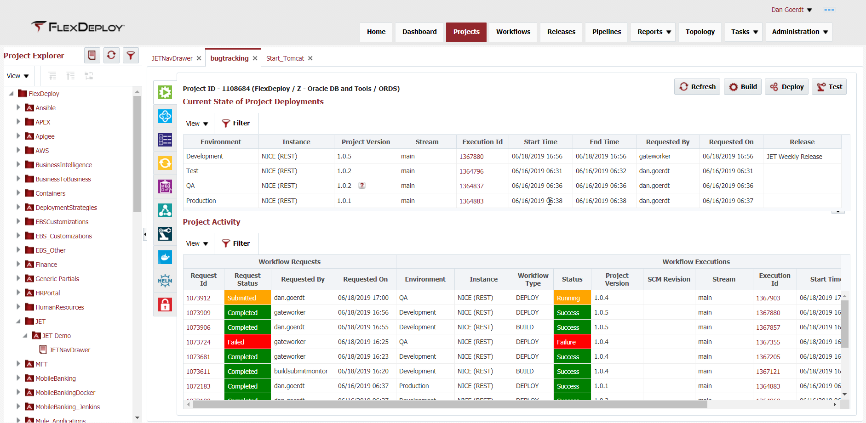Refresh the Project Explorer tree
Viewport: 866px width, 423px height.
coord(111,56)
